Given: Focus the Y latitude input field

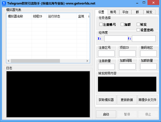Looking at the screenshot, I should 144,38.
